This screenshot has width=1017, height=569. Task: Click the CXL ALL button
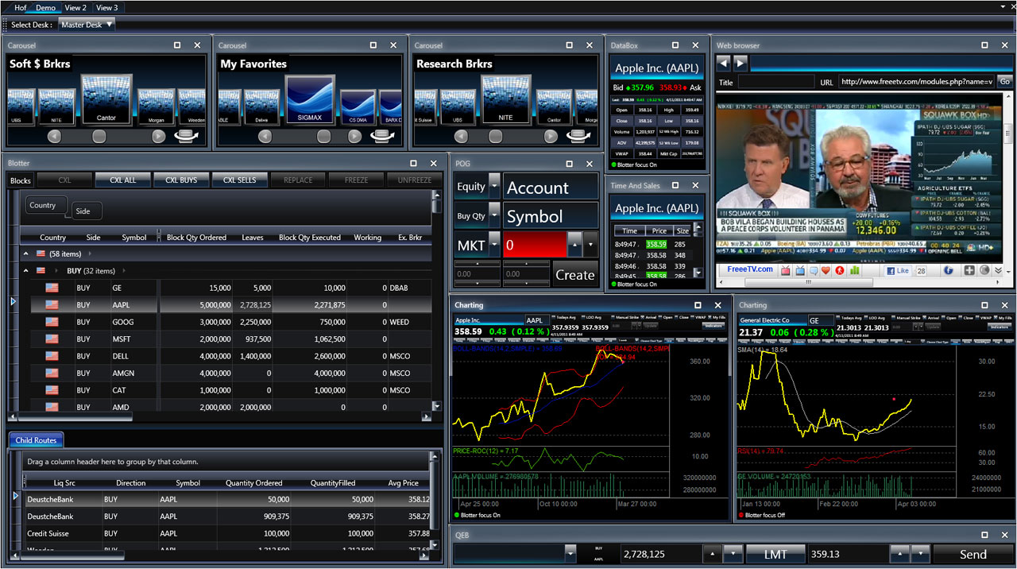click(122, 180)
